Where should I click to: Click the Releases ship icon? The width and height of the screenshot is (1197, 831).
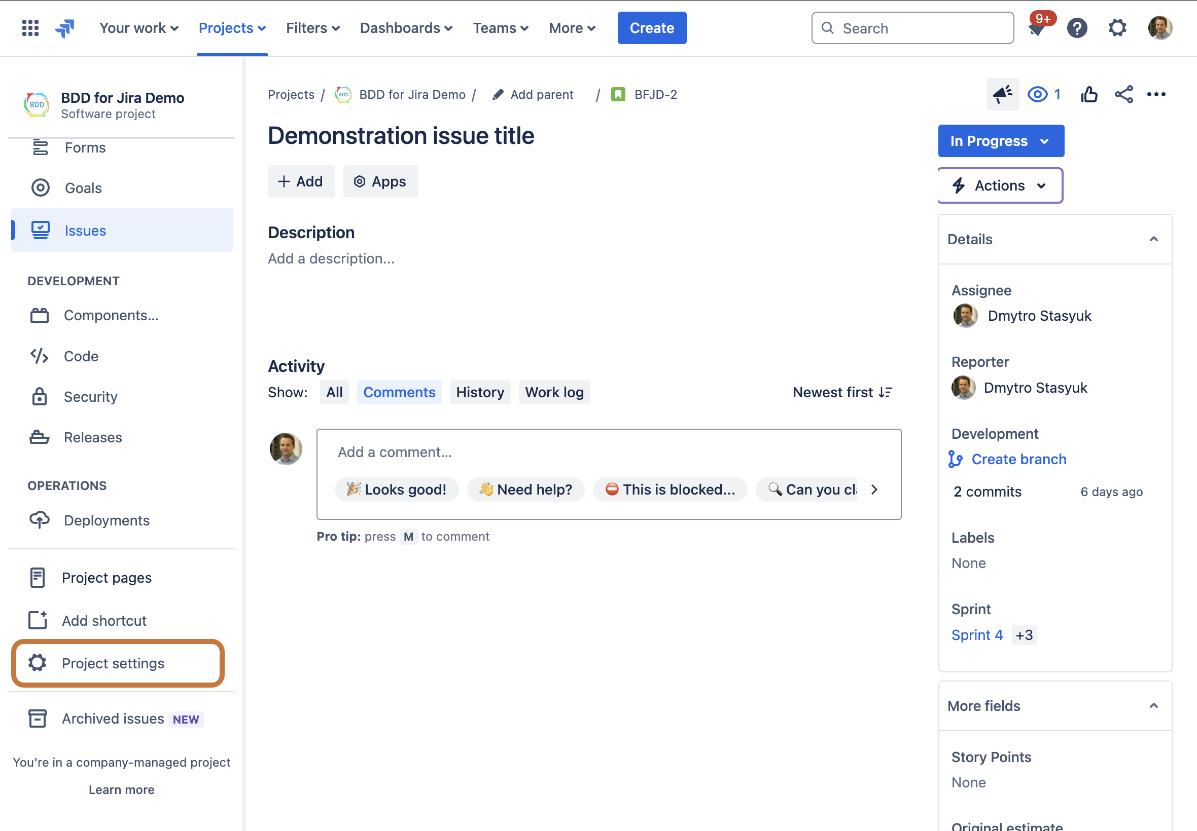pyautogui.click(x=39, y=437)
